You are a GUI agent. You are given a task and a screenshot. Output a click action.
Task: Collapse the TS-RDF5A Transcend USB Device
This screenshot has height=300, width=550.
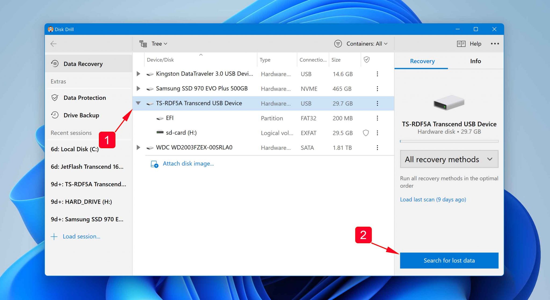tap(138, 103)
